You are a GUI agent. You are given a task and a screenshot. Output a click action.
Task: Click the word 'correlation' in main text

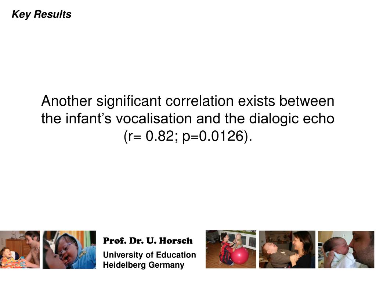pos(199,101)
